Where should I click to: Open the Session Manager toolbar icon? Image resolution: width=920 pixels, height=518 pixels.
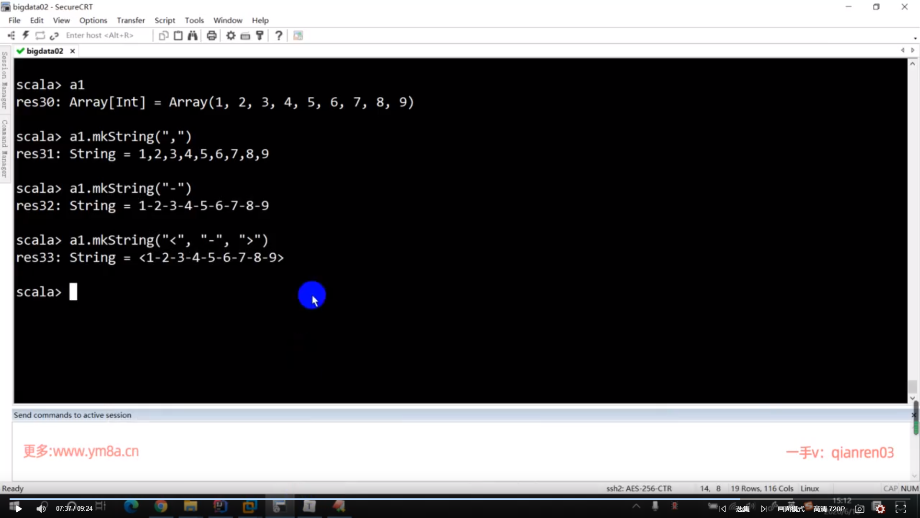(x=11, y=35)
